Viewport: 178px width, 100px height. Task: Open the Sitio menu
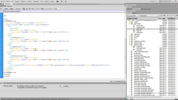point(42,1)
